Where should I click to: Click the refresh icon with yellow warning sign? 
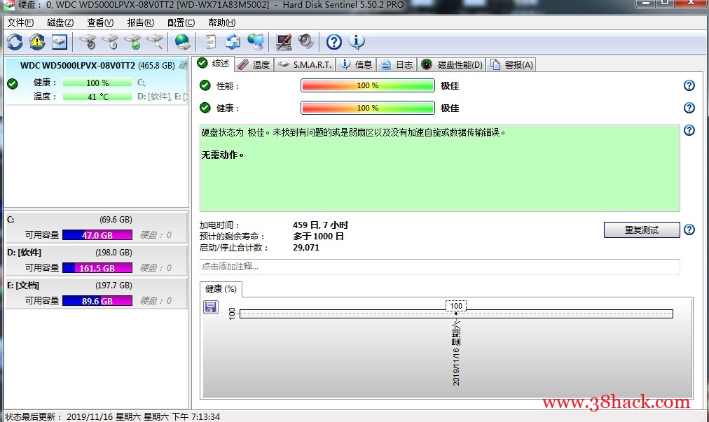pos(37,42)
